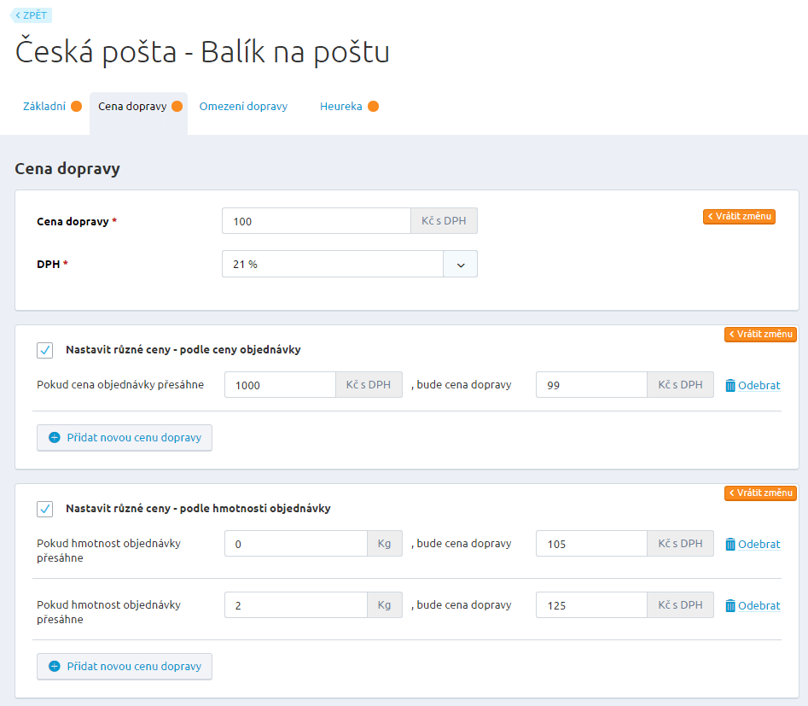Add new shipping price under order weight
Screen dimensions: 808x706
coord(125,667)
